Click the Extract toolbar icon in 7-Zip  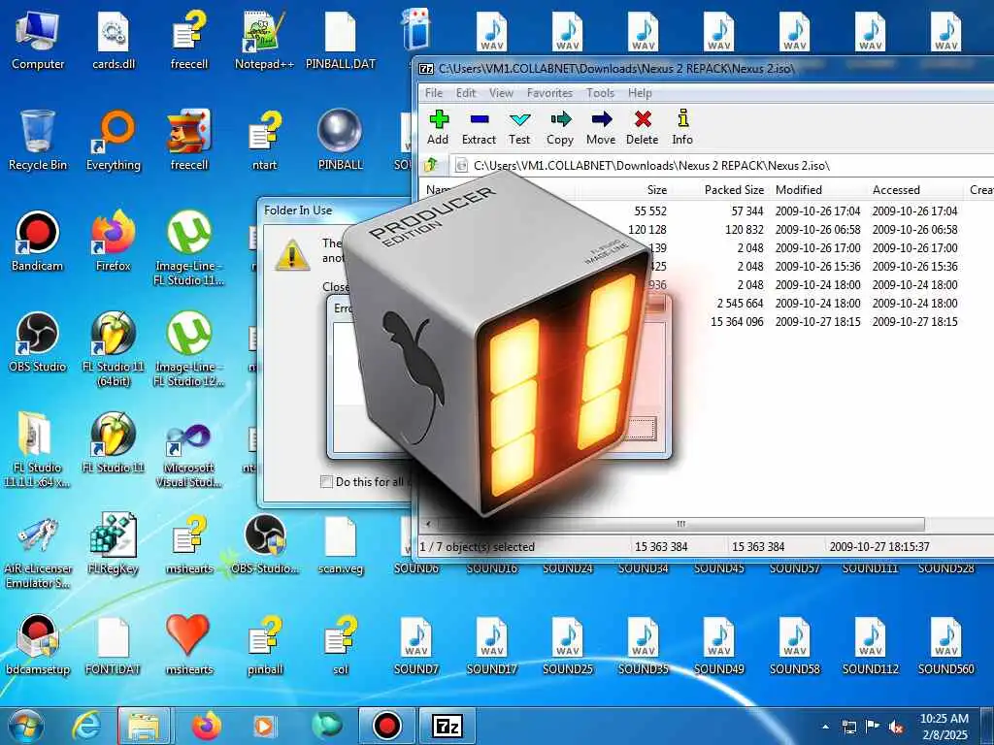pos(479,127)
